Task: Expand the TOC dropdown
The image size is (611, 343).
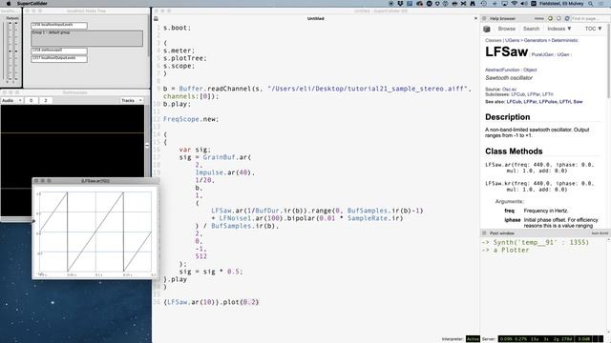Action: 593,29
